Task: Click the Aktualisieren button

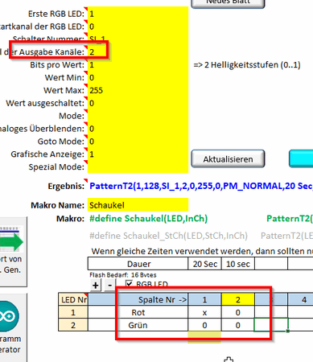Action: pos(228,158)
